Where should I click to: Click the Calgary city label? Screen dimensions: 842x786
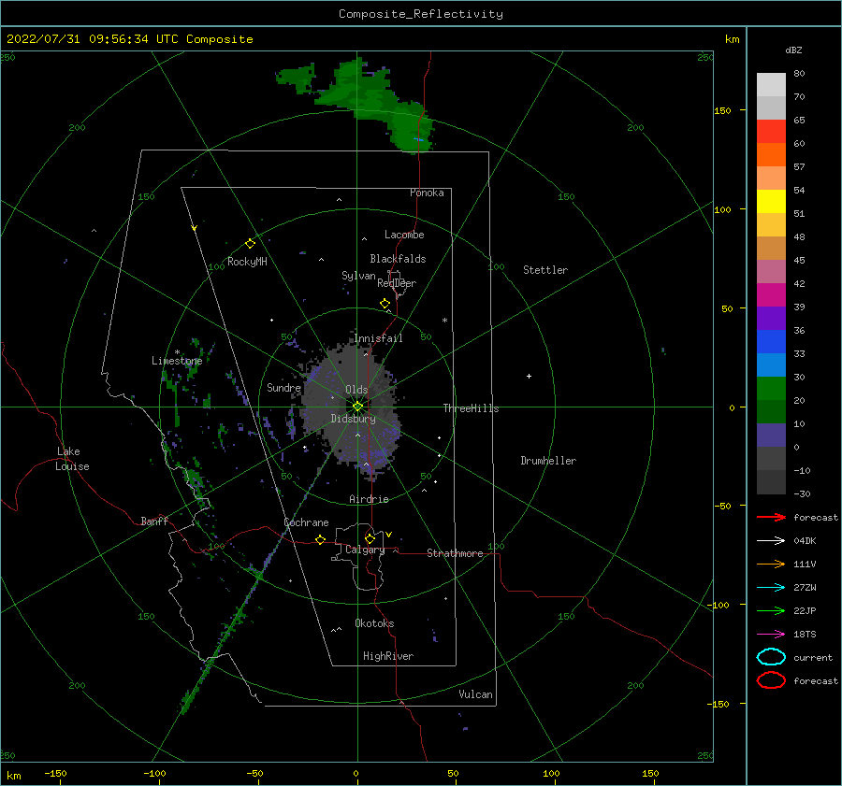365,550
